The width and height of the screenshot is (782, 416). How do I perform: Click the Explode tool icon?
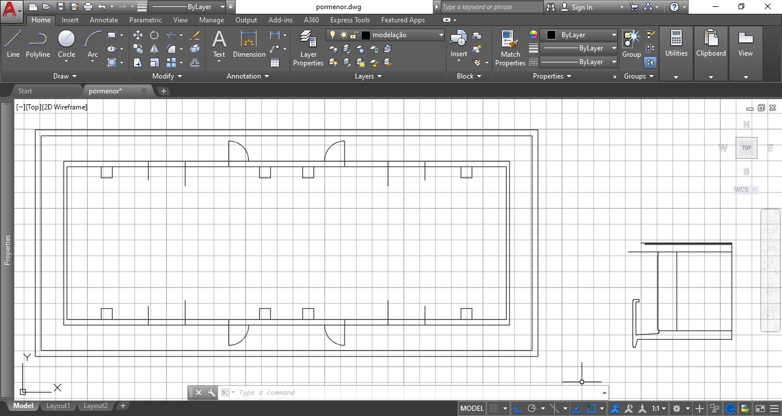195,49
